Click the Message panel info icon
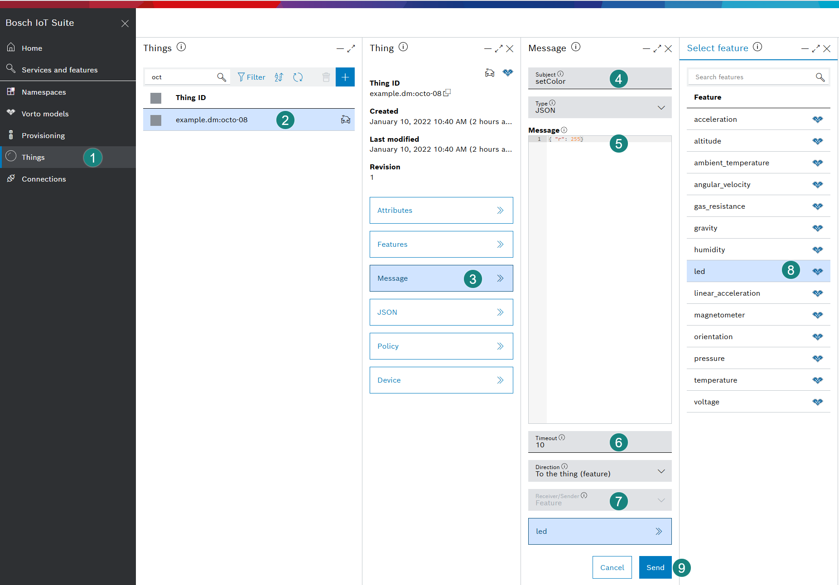The width and height of the screenshot is (839, 585). pos(576,47)
